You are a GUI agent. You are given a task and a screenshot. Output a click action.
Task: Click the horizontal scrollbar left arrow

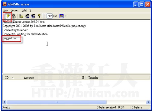click(x=4, y=102)
